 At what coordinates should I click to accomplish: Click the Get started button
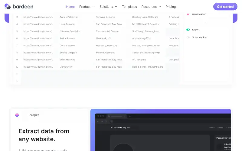[x=225, y=7]
